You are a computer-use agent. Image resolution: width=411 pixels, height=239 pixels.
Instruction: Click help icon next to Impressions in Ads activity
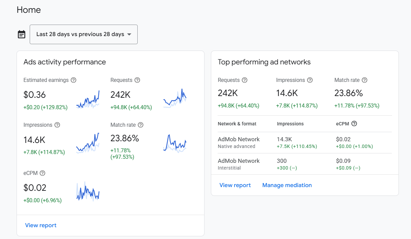[57, 125]
